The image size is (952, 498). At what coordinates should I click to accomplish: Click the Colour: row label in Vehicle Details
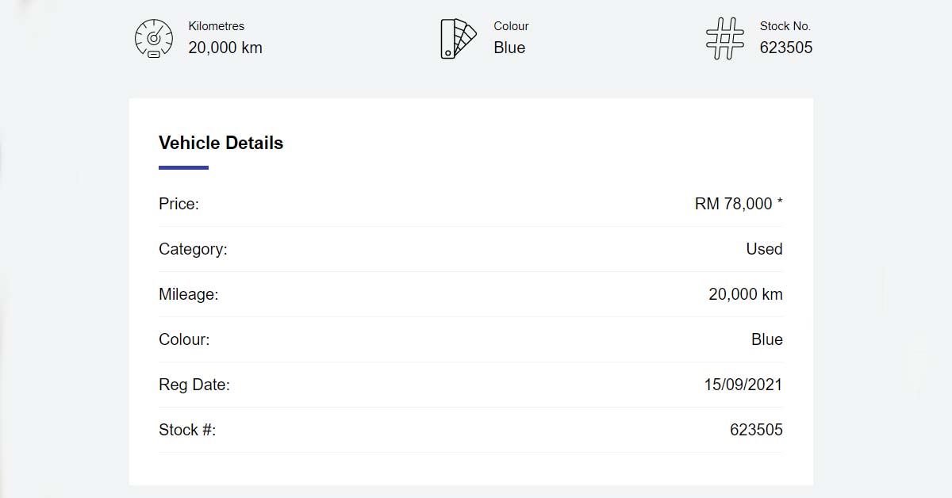184,339
